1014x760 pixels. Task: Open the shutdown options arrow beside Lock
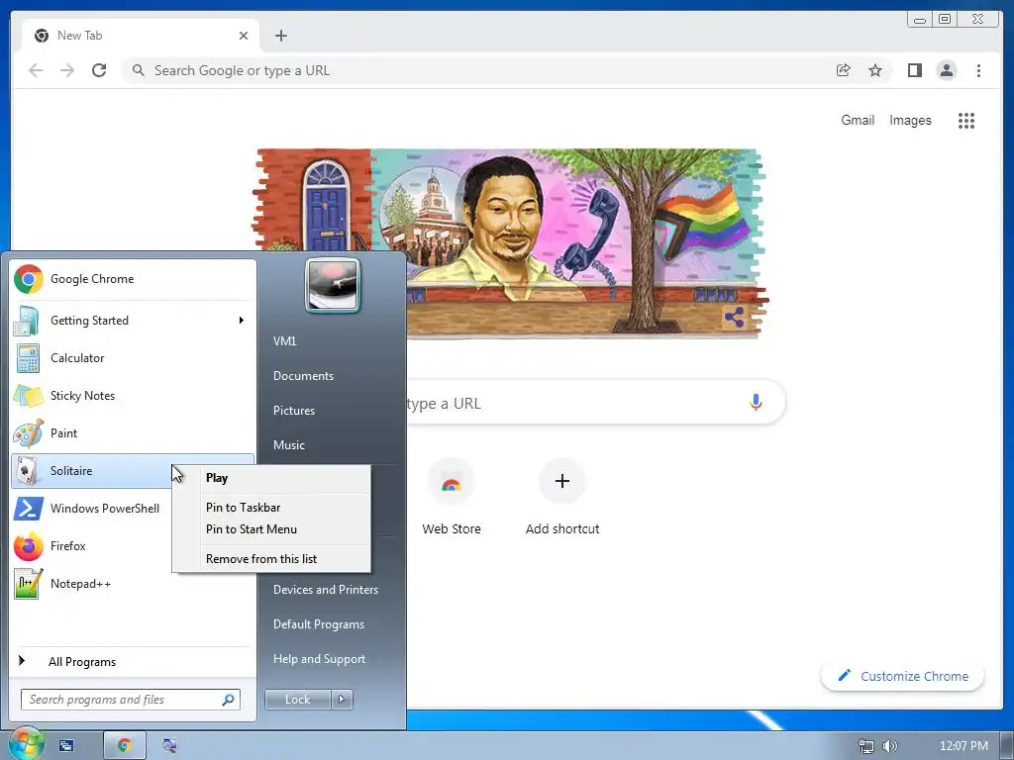point(342,700)
